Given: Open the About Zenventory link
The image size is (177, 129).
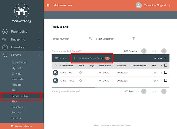Looking at the screenshot, I should [x=101, y=125].
